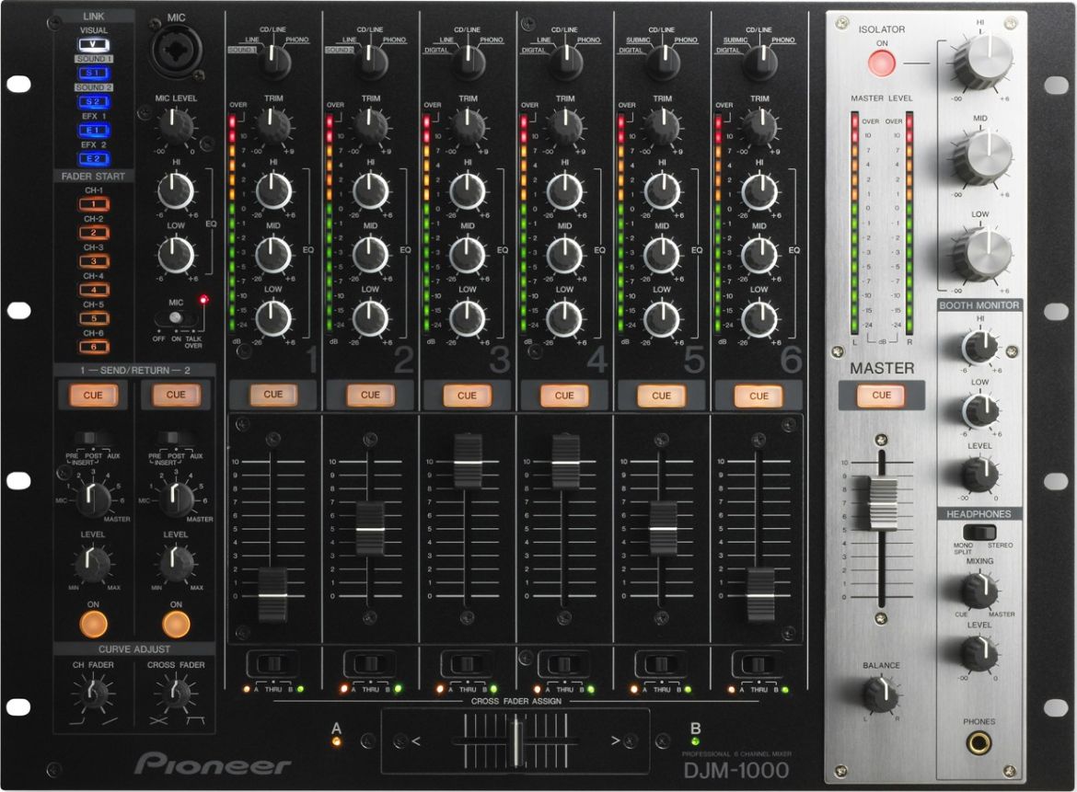This screenshot has height=792, width=1077.
Task: Toggle fader start CH-1 button
Action: click(x=93, y=204)
